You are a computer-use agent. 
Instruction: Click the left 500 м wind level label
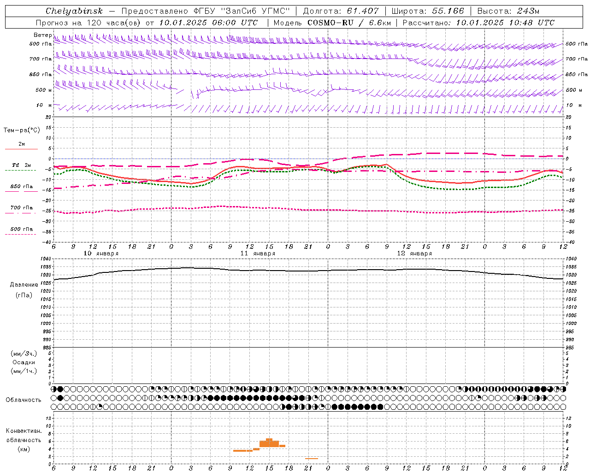44,90
